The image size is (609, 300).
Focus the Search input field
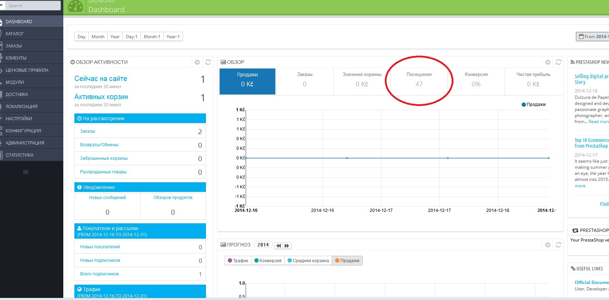coord(33,5)
